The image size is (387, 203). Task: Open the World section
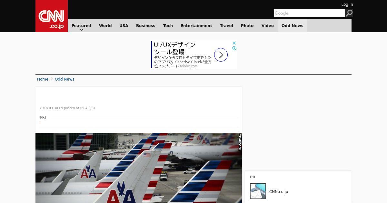point(105,26)
